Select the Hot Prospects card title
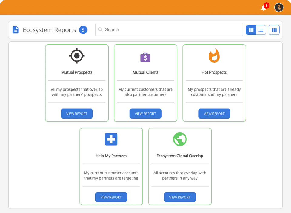291x213 pixels. click(x=214, y=72)
